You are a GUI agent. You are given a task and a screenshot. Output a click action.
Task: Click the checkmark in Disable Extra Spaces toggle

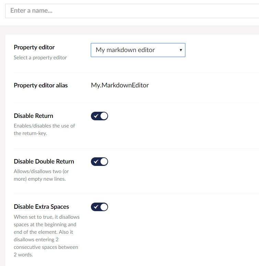(96, 207)
